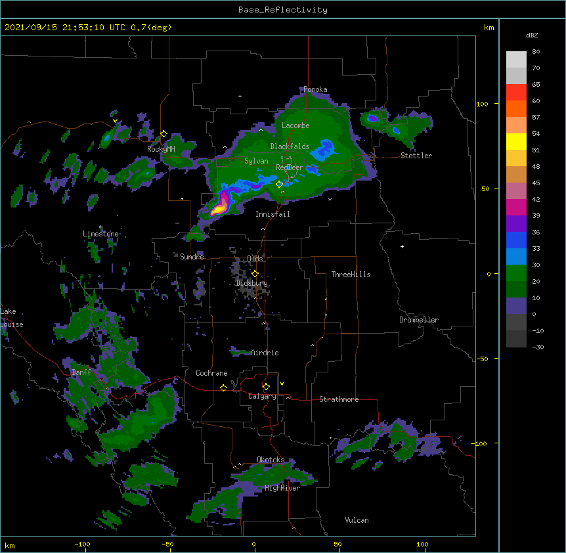
Task: Select the red 65 dBZ legend swatch
Action: [516, 92]
